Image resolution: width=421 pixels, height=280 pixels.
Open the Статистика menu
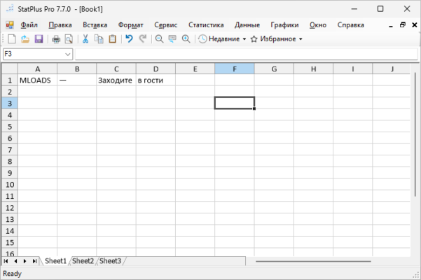pyautogui.click(x=206, y=25)
